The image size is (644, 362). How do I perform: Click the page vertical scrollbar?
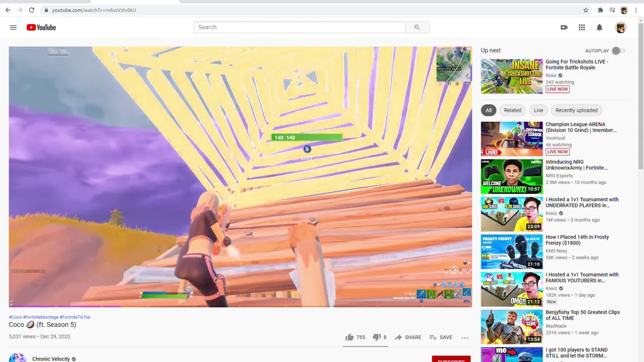(640, 96)
